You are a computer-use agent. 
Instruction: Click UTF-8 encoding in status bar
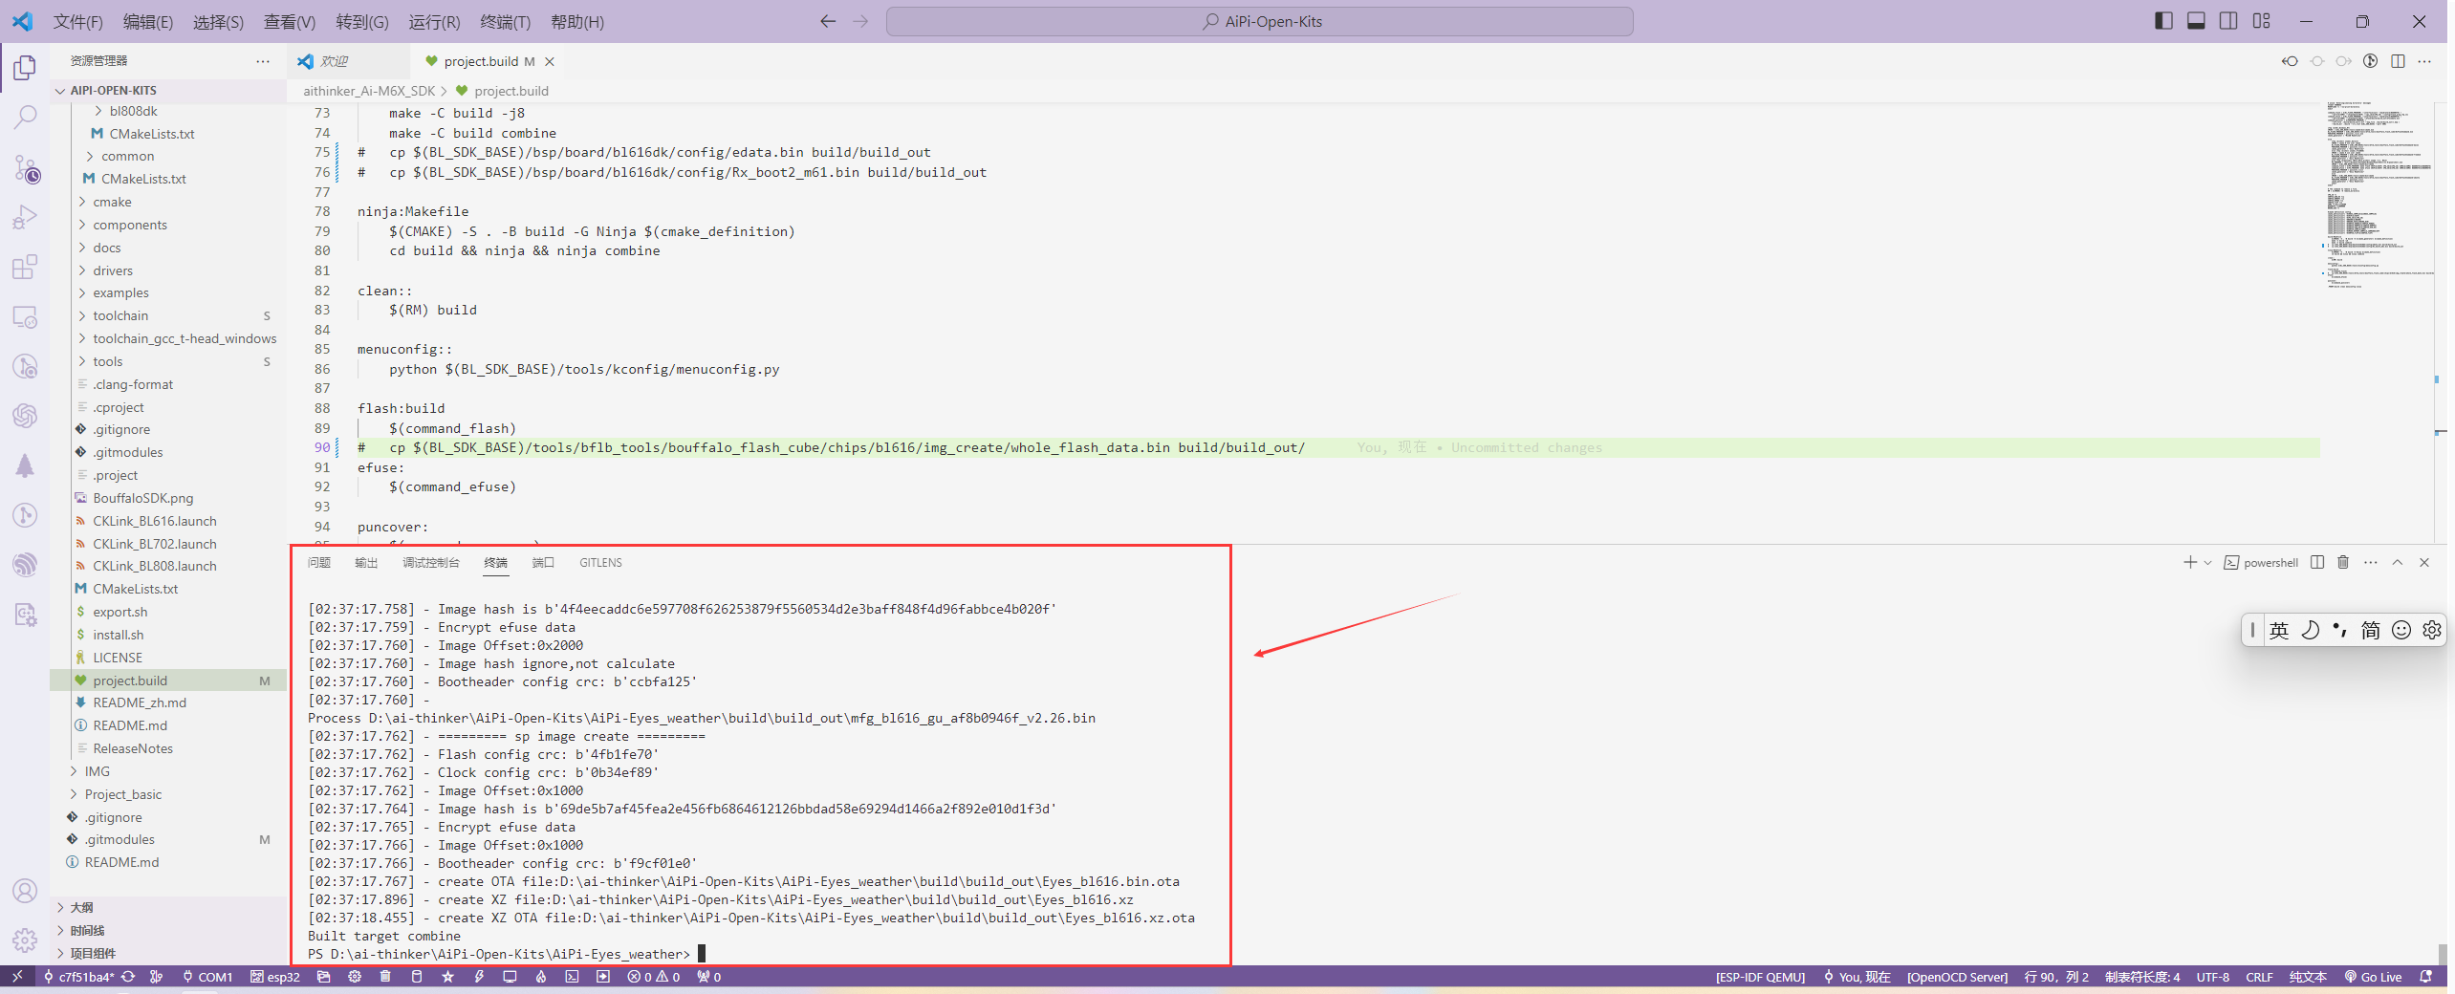click(2212, 977)
